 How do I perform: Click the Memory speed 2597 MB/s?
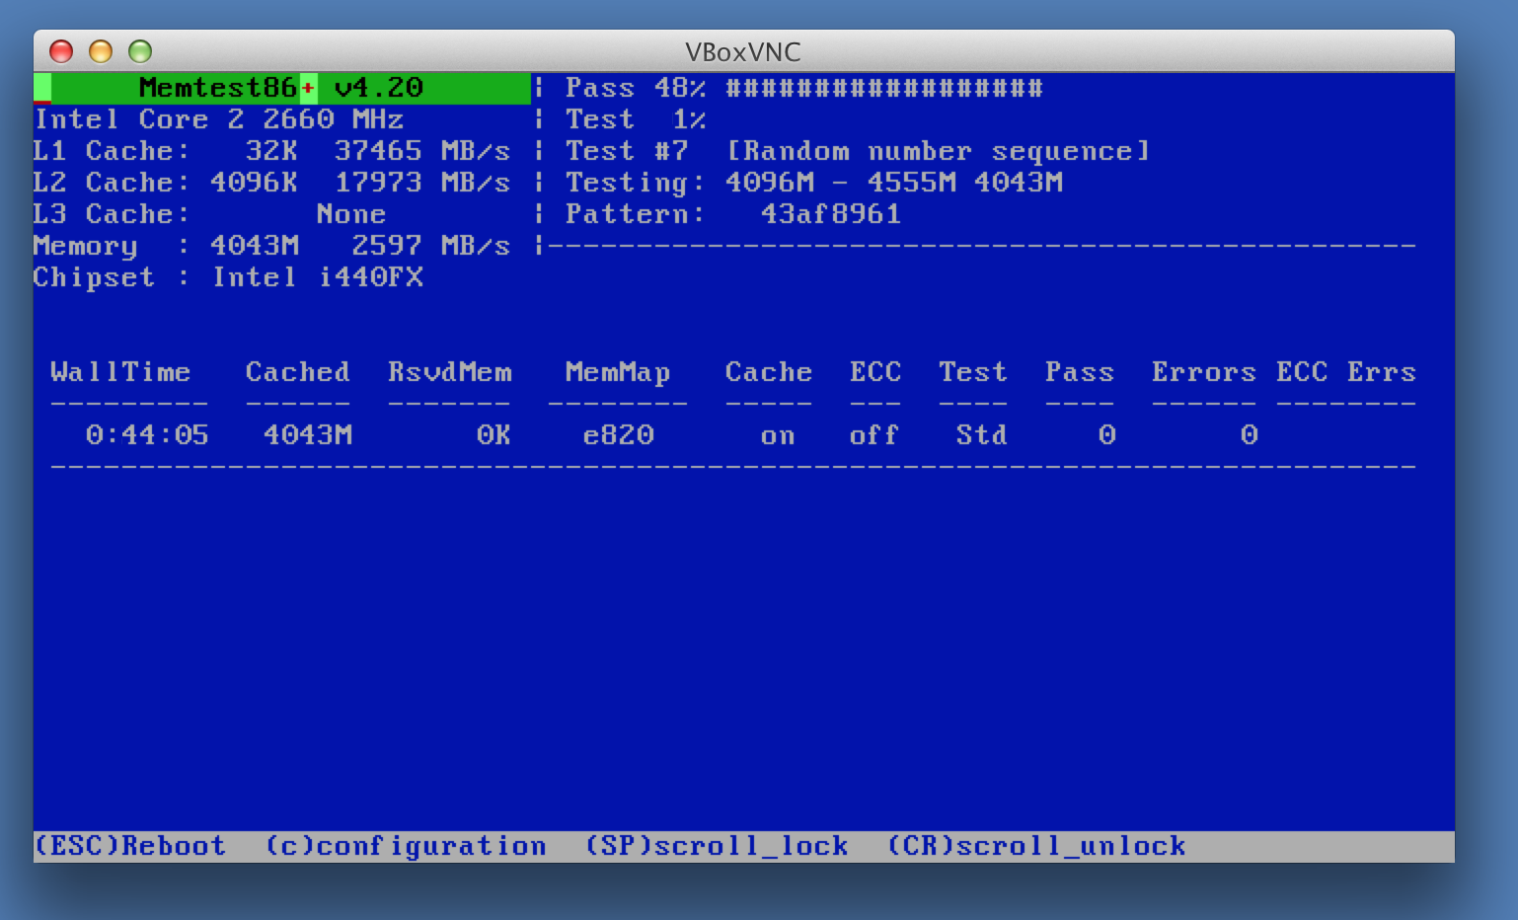(431, 246)
